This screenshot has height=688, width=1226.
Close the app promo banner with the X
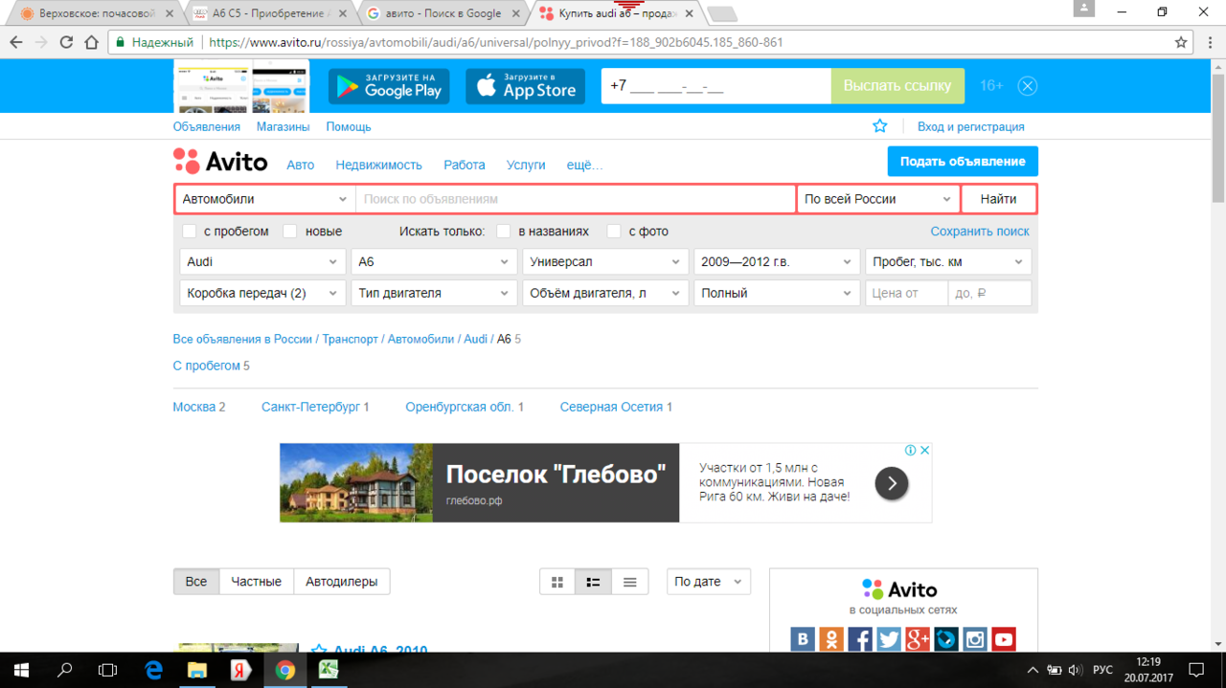click(1028, 86)
